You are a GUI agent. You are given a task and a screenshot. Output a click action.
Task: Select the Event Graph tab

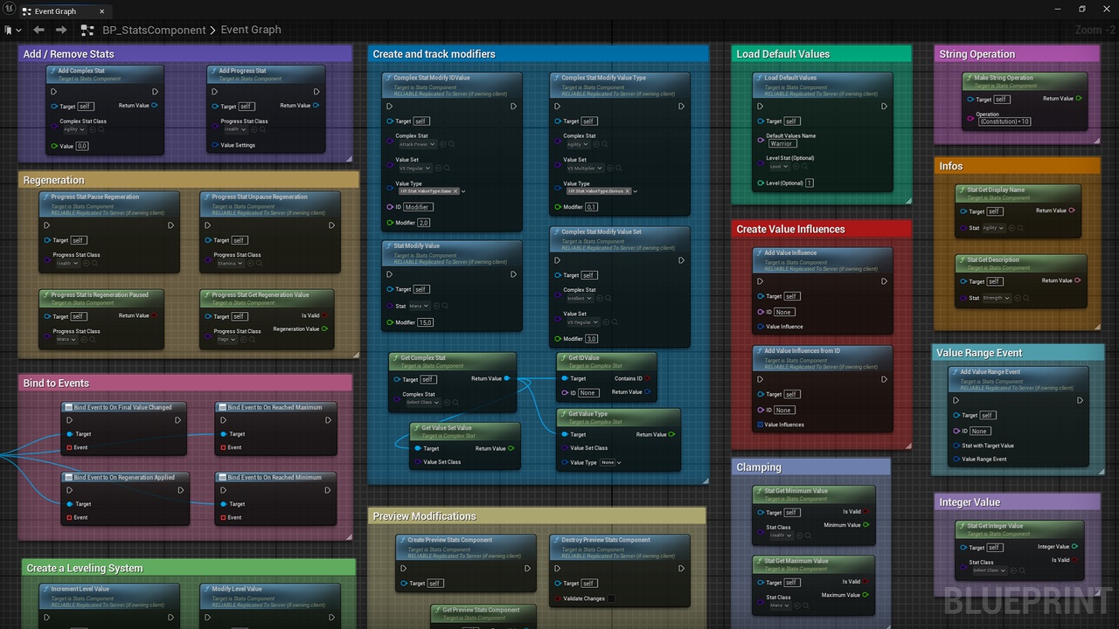[x=55, y=11]
